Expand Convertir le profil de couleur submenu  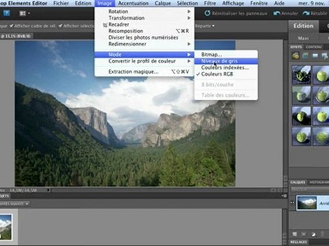[144, 61]
